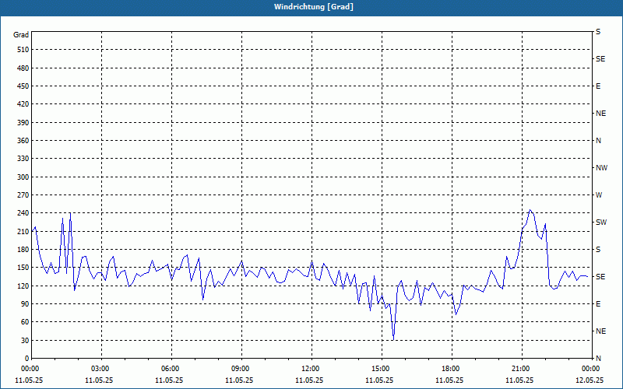623x389 pixels.
Task: Click the 12.05.25 date label
Action: click(x=590, y=380)
